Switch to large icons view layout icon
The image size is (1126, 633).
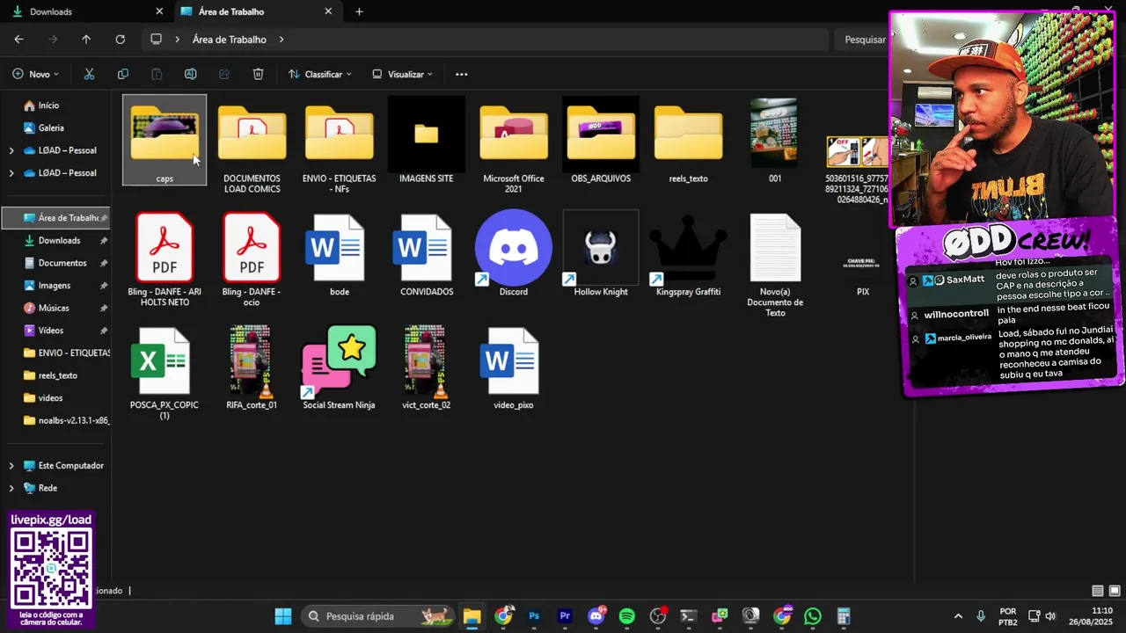pyautogui.click(x=1115, y=591)
